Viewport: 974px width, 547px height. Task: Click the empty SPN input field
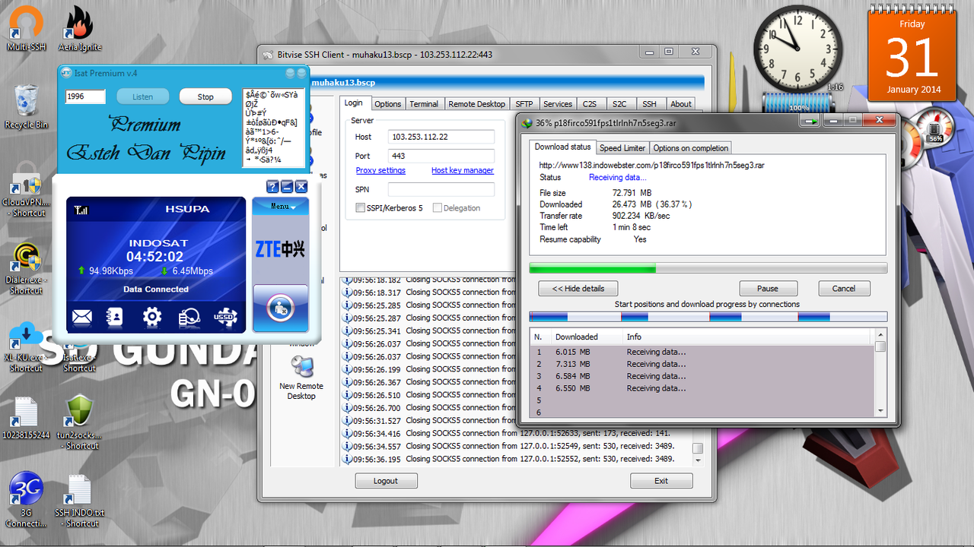tap(441, 189)
